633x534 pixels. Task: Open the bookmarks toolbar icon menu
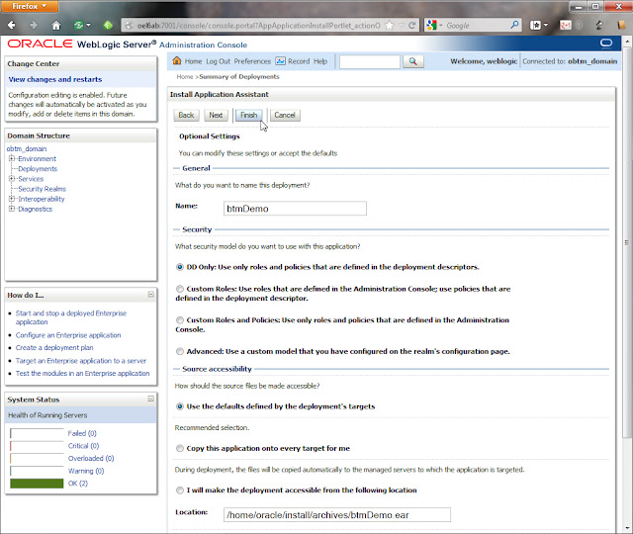point(539,25)
